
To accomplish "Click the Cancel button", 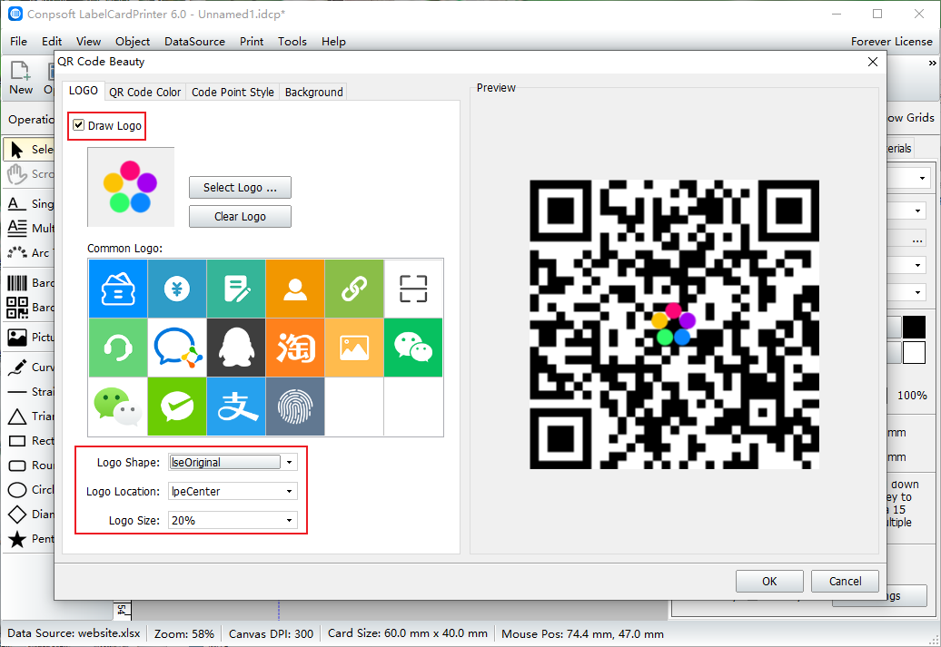I will [845, 581].
